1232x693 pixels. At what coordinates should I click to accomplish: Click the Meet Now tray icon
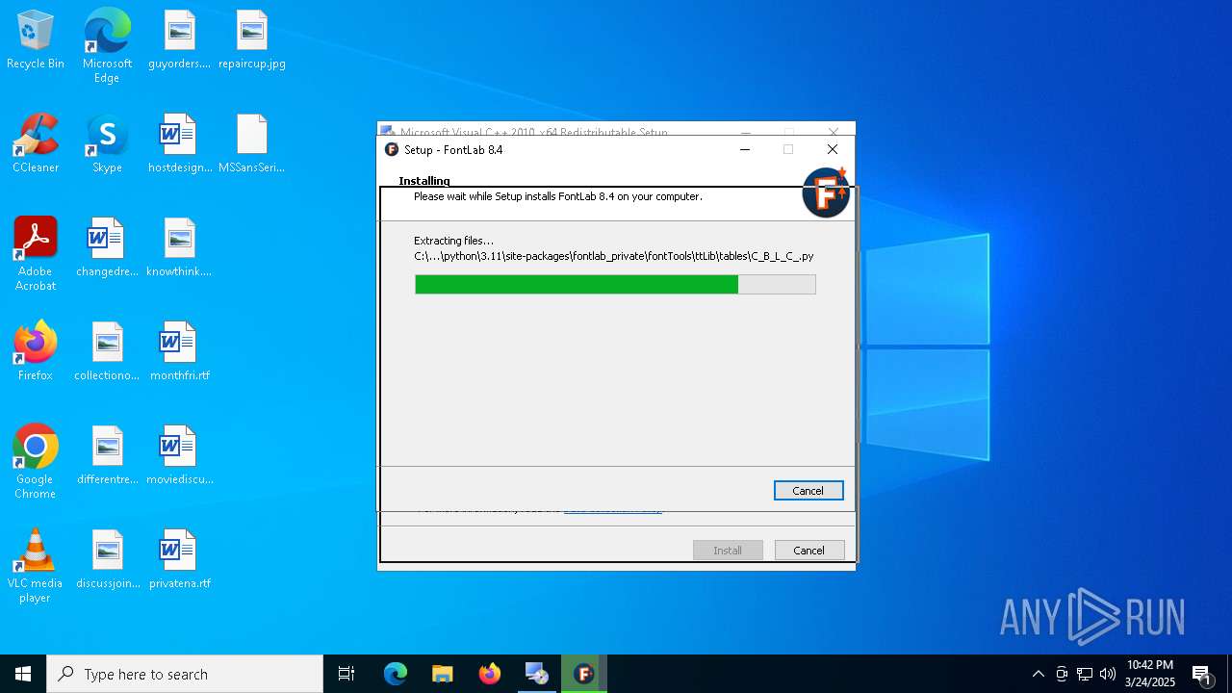[x=1062, y=674]
